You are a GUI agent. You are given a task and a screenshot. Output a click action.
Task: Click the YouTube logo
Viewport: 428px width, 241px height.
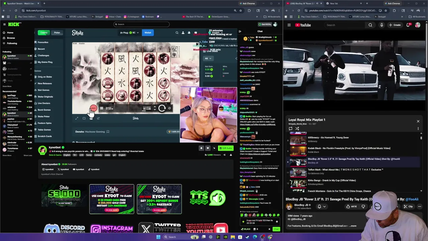303,25
